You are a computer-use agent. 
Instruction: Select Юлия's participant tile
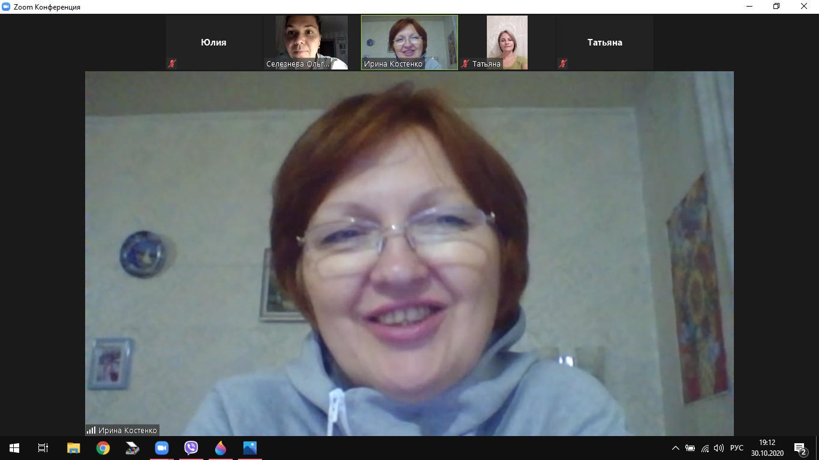click(x=214, y=43)
